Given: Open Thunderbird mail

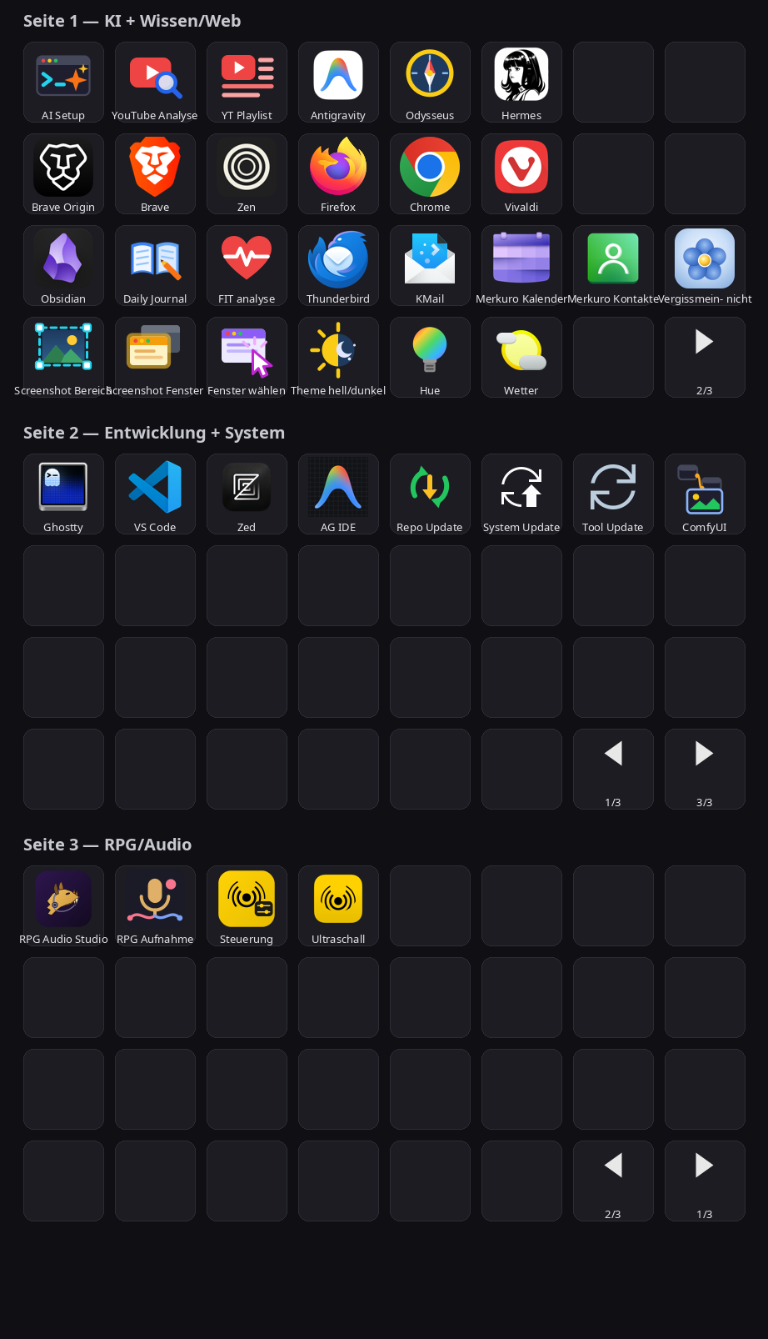Looking at the screenshot, I should point(338,266).
